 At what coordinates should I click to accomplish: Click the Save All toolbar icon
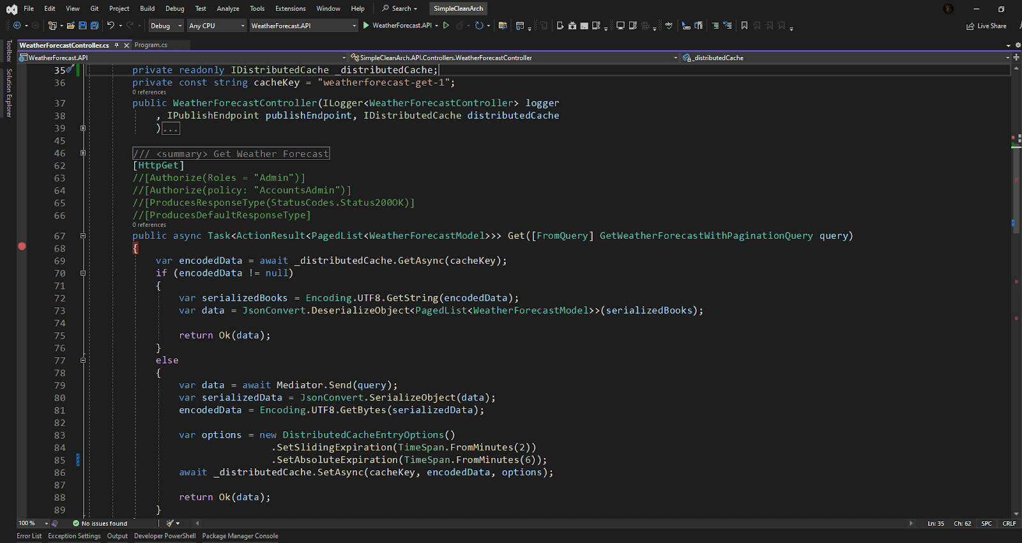pos(95,26)
